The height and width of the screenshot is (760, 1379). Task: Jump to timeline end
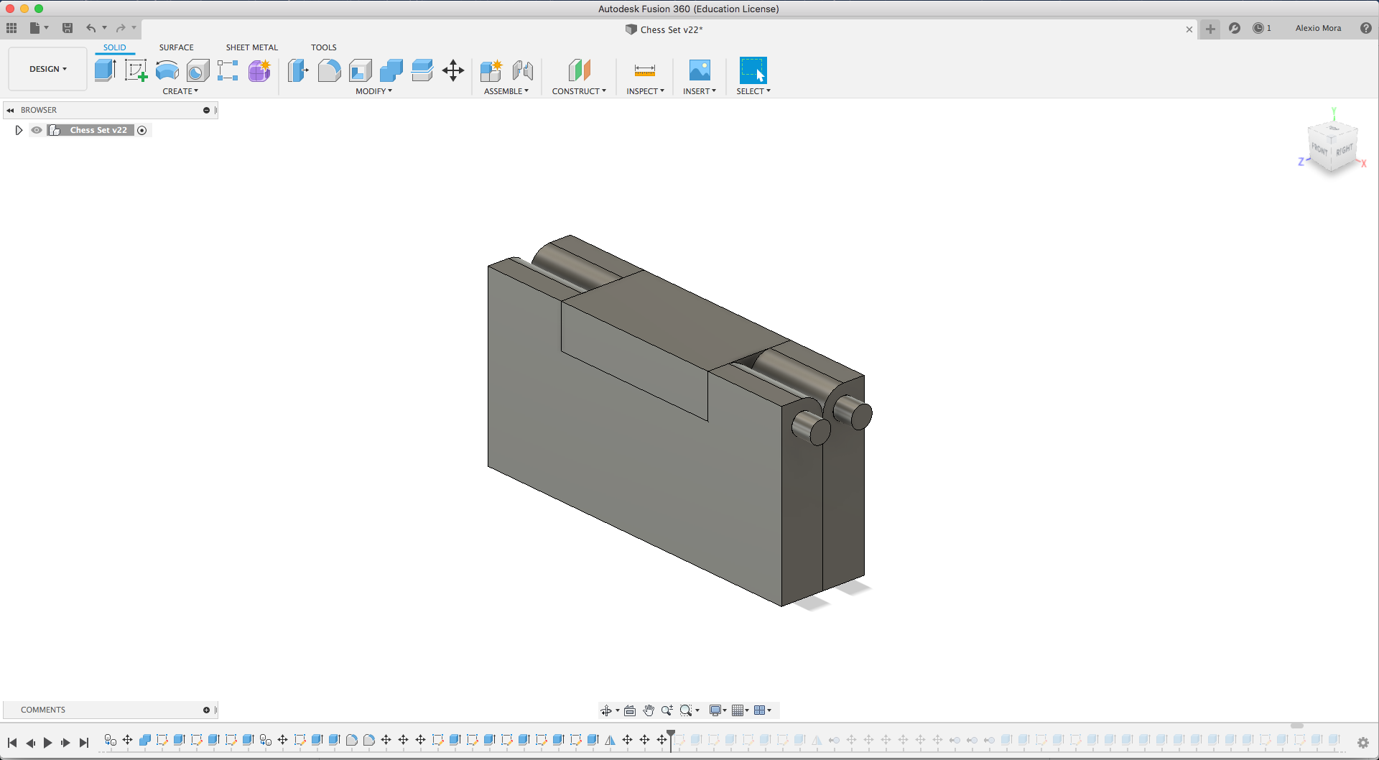(84, 743)
